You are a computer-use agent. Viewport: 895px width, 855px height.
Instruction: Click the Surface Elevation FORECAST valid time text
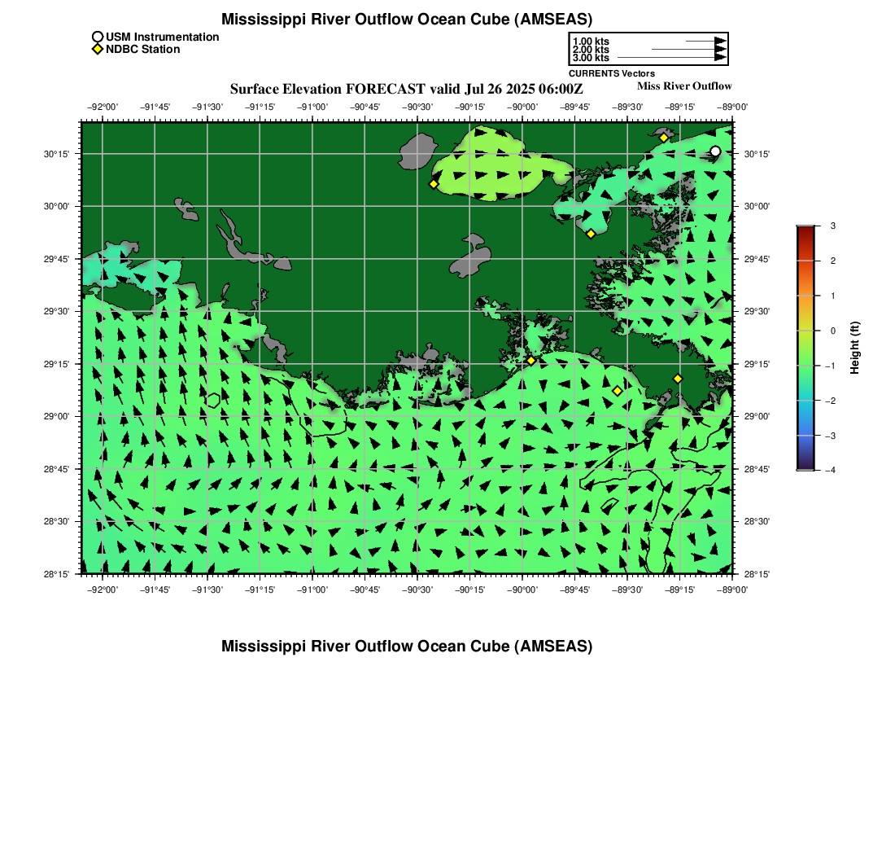(x=407, y=89)
